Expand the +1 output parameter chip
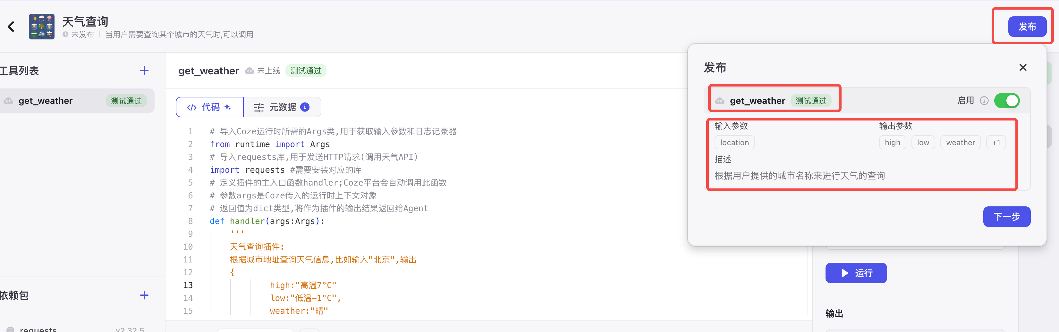Screen dimensions: 1059x332 [x=996, y=142]
